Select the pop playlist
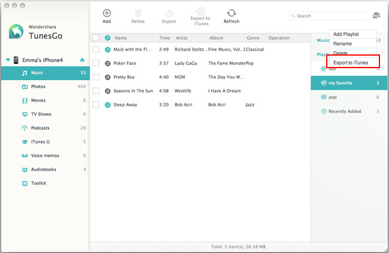The height and width of the screenshot is (253, 389). point(349,97)
